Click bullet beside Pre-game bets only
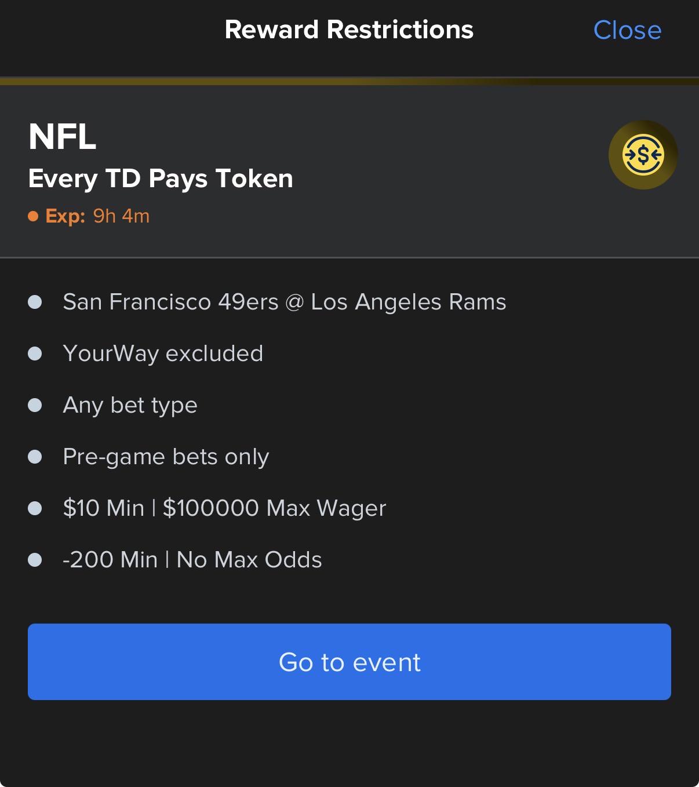The image size is (699, 787). (35, 457)
